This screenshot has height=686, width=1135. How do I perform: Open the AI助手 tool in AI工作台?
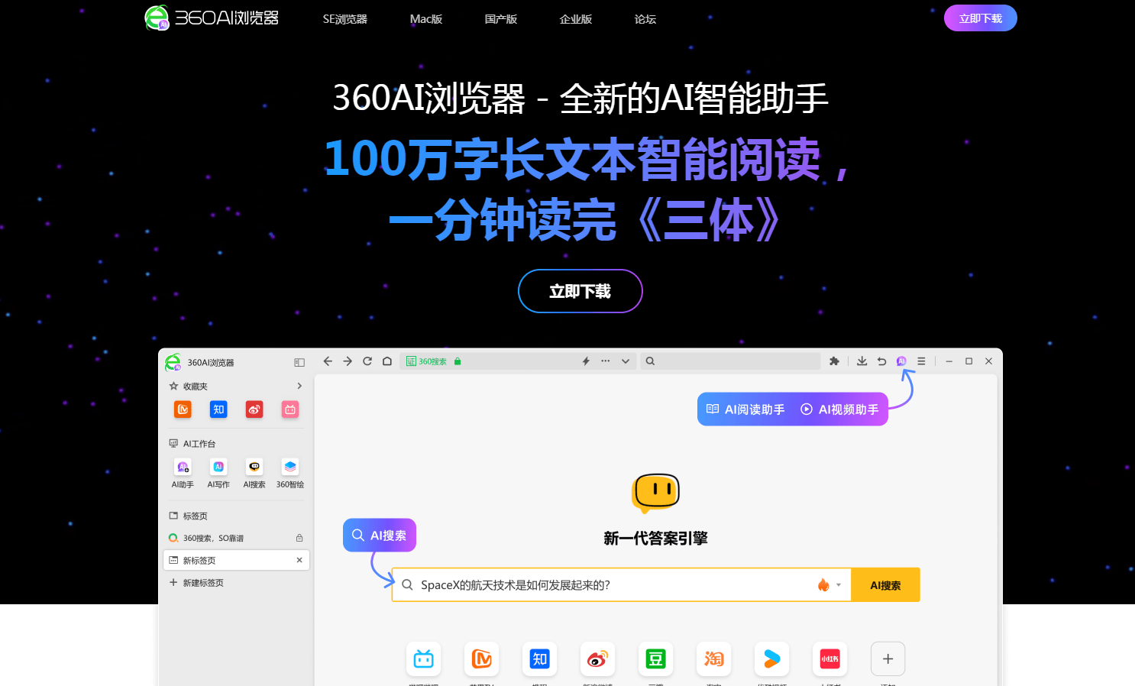(x=183, y=467)
